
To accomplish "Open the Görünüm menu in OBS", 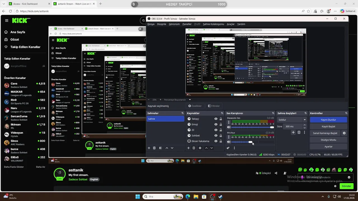I will tap(174, 24).
